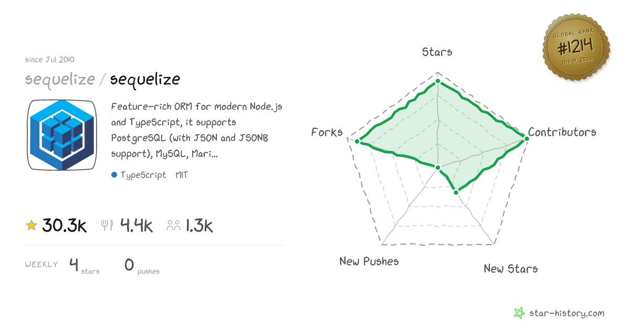The width and height of the screenshot is (630, 330).
Task: Click the yellow star icon beside 30.3k
Action: point(31,226)
